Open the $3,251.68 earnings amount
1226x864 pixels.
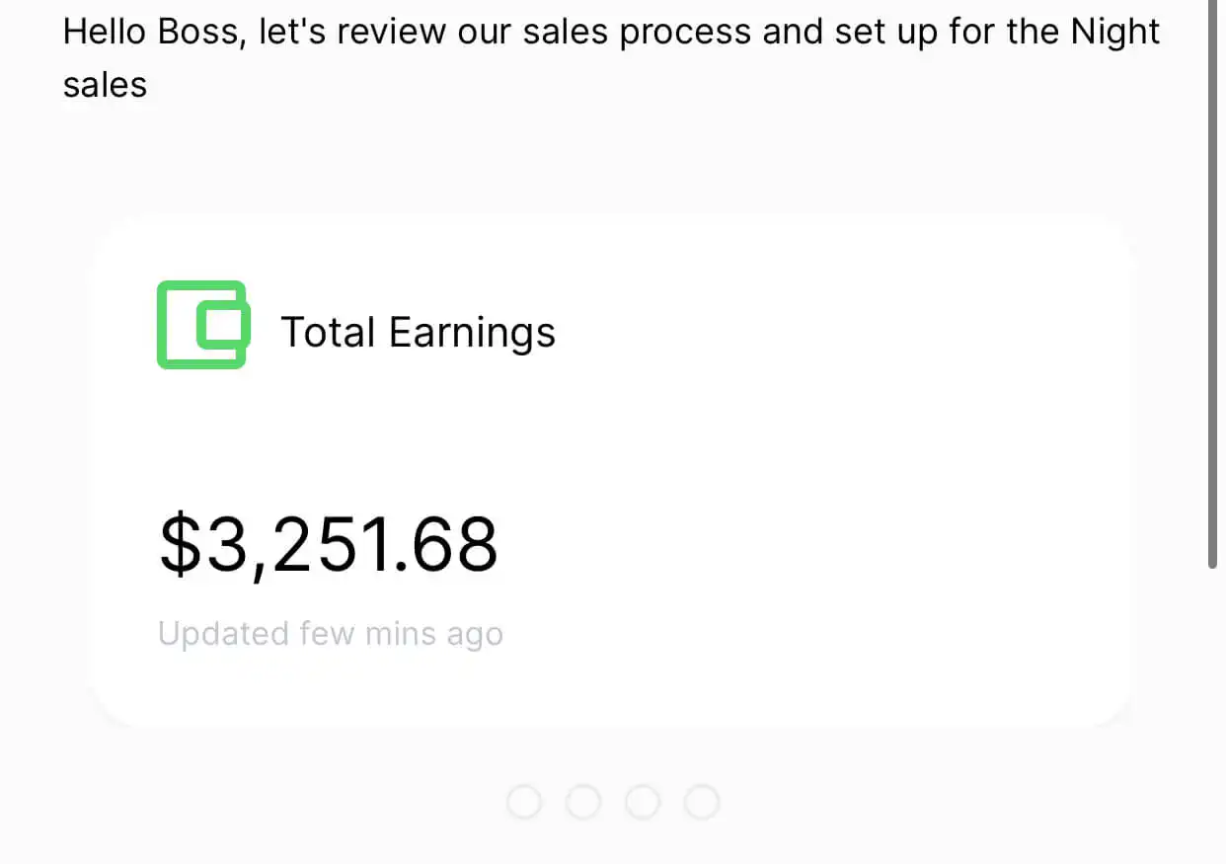pos(329,545)
